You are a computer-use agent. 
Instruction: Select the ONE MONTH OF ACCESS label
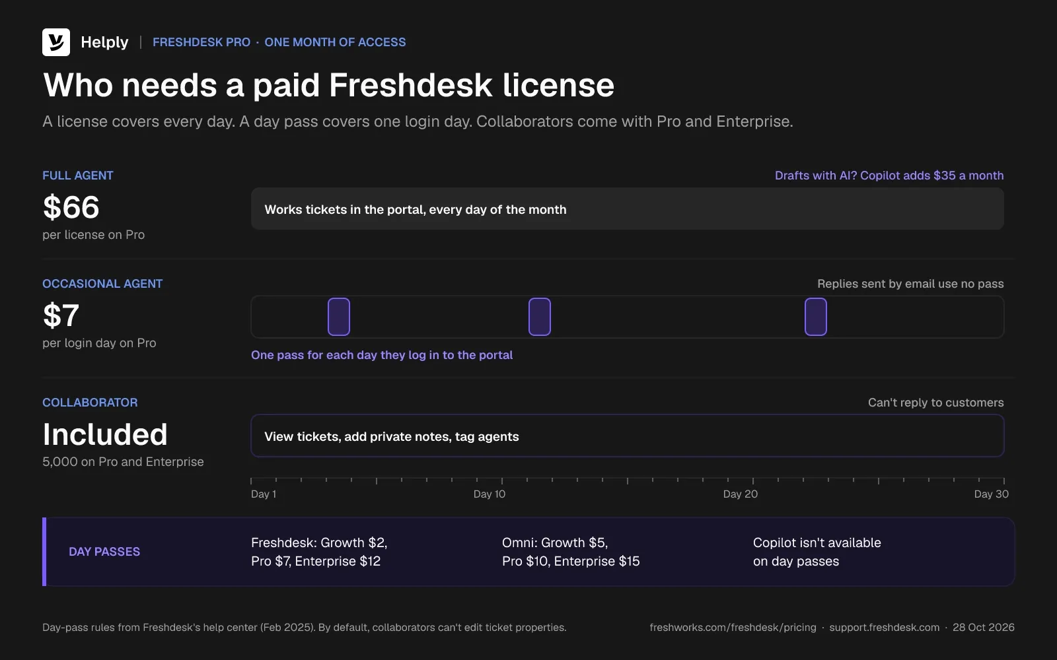pos(335,42)
